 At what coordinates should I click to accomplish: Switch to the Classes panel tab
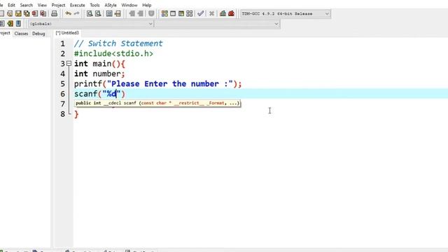click(x=21, y=34)
